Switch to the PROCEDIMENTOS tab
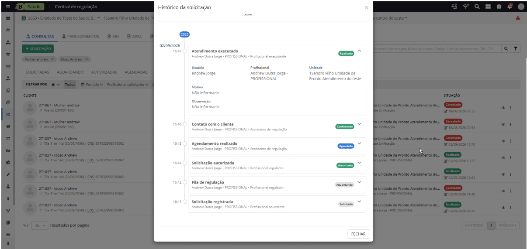The image size is (527, 249). click(x=80, y=37)
